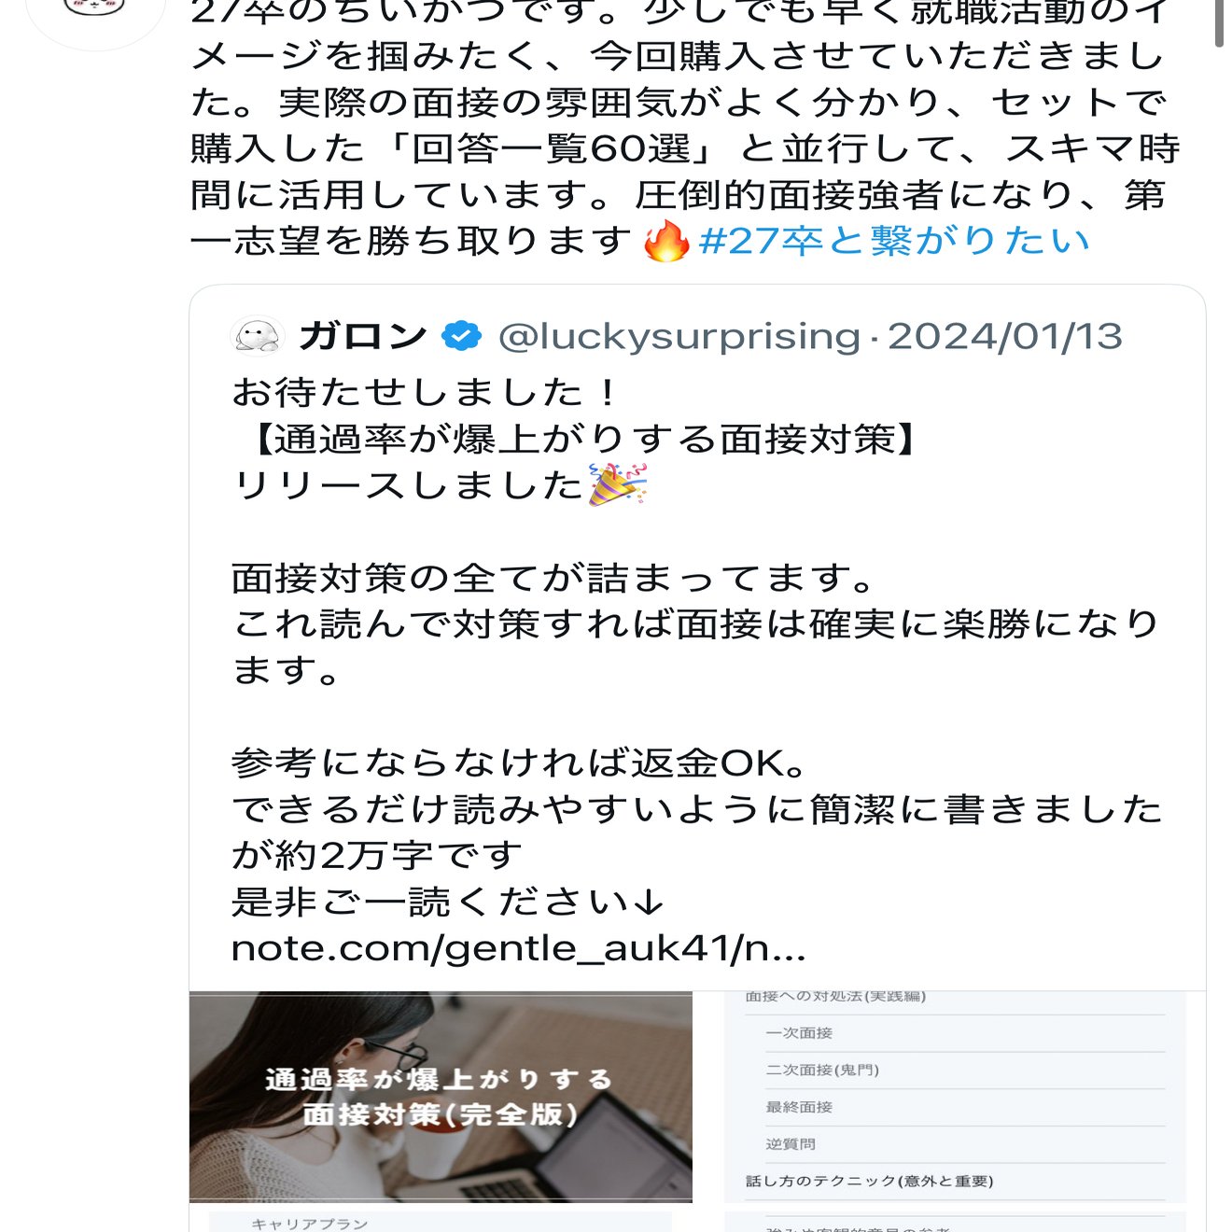Viewport: 1232px width, 1232px height.
Task: Click the party popper emoji after リリースしました
Action: click(618, 484)
